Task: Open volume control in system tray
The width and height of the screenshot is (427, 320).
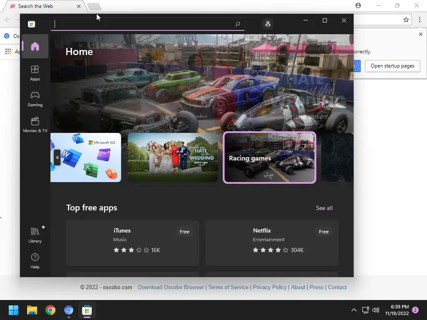Action: click(x=376, y=310)
